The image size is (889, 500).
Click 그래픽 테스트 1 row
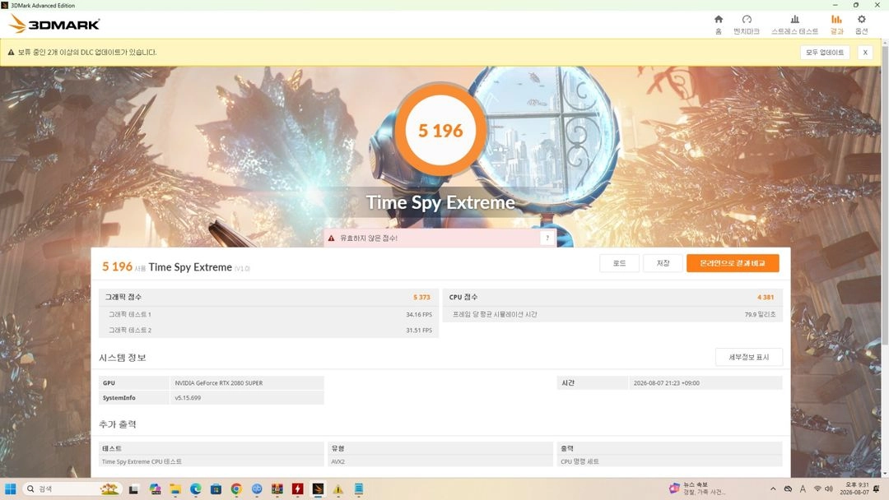(268, 313)
